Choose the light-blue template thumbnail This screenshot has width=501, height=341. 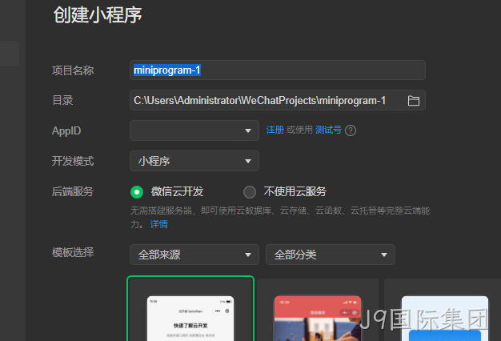point(443,310)
